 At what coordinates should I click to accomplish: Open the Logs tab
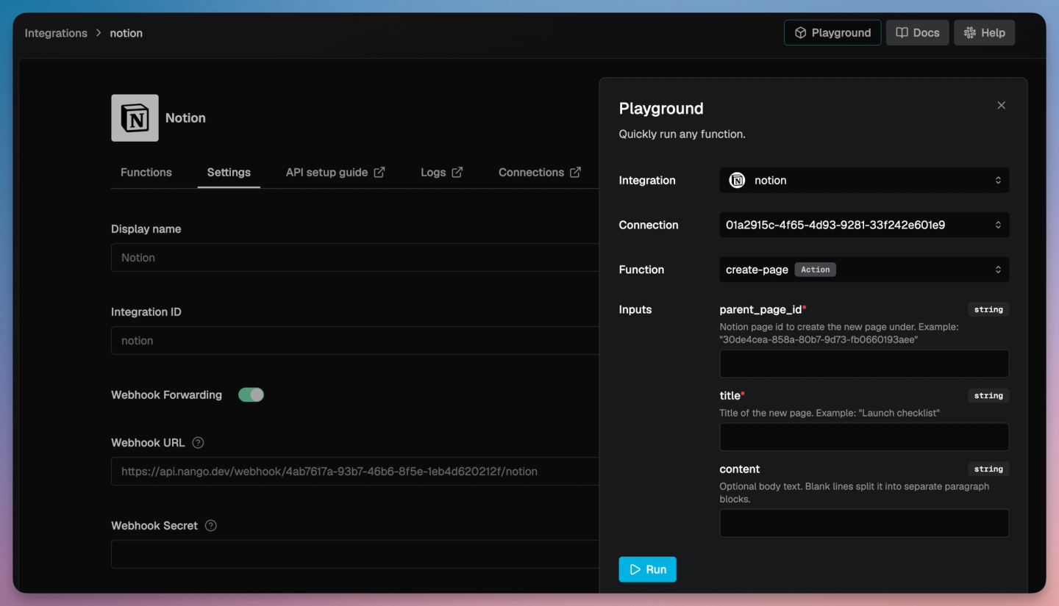tap(441, 173)
